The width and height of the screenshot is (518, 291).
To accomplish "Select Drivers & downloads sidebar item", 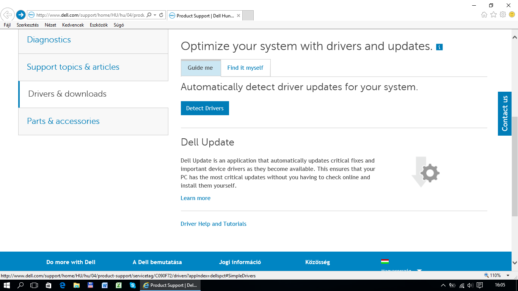I will click(93, 94).
